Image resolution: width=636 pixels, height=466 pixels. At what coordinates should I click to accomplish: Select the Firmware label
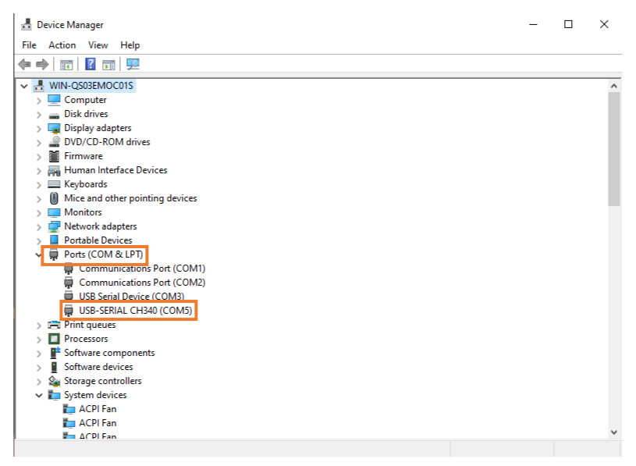[83, 156]
